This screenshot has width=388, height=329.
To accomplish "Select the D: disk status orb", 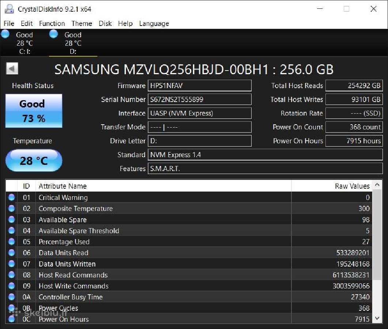I will [53, 34].
